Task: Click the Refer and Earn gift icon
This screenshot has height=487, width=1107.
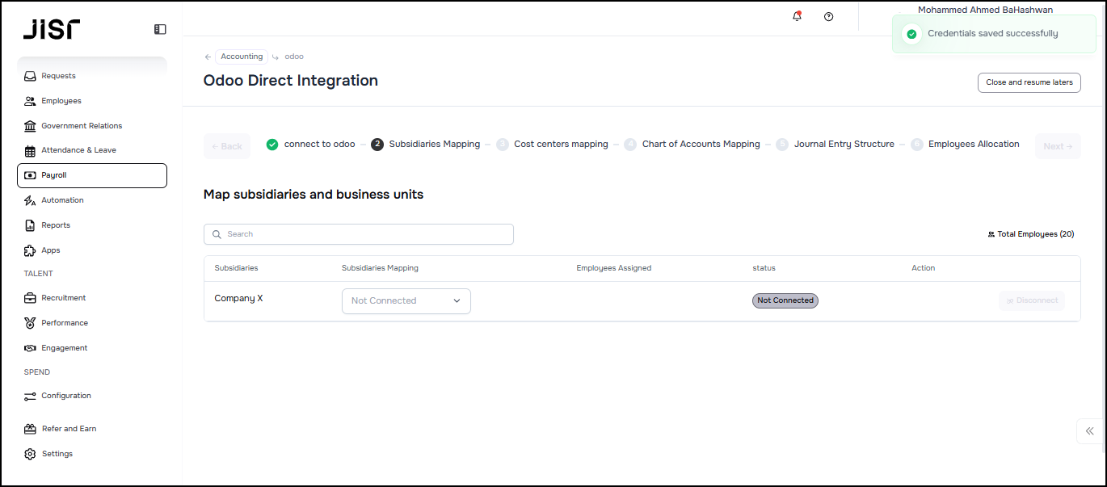Action: pos(30,429)
